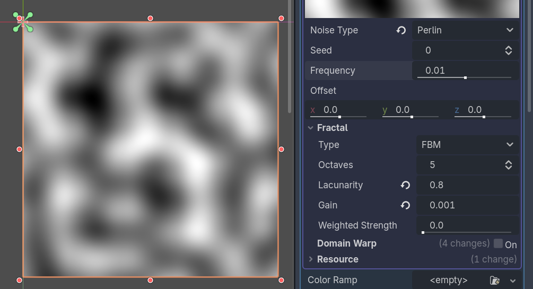Click the top-center red sprite handle
This screenshot has width=533, height=289.
click(x=150, y=19)
